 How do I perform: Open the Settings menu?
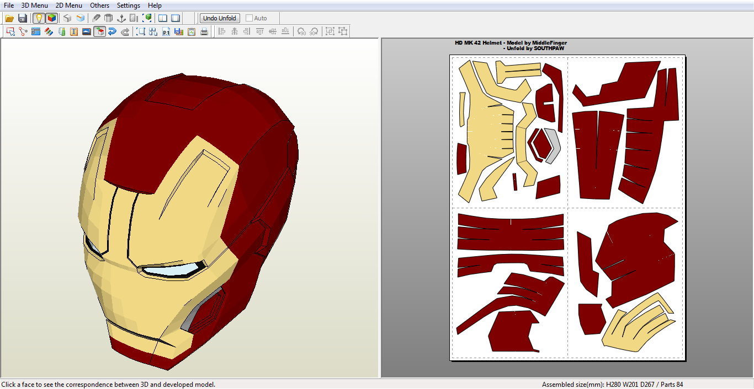click(129, 6)
